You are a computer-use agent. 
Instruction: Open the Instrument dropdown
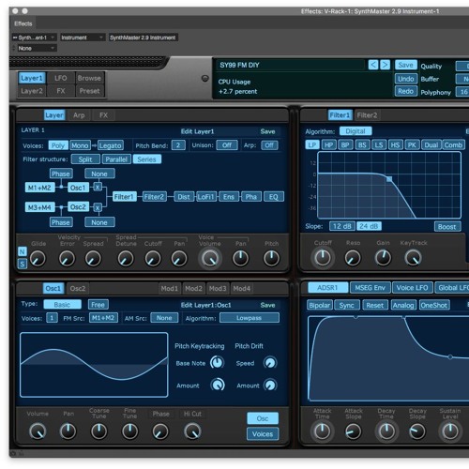pyautogui.click(x=83, y=38)
